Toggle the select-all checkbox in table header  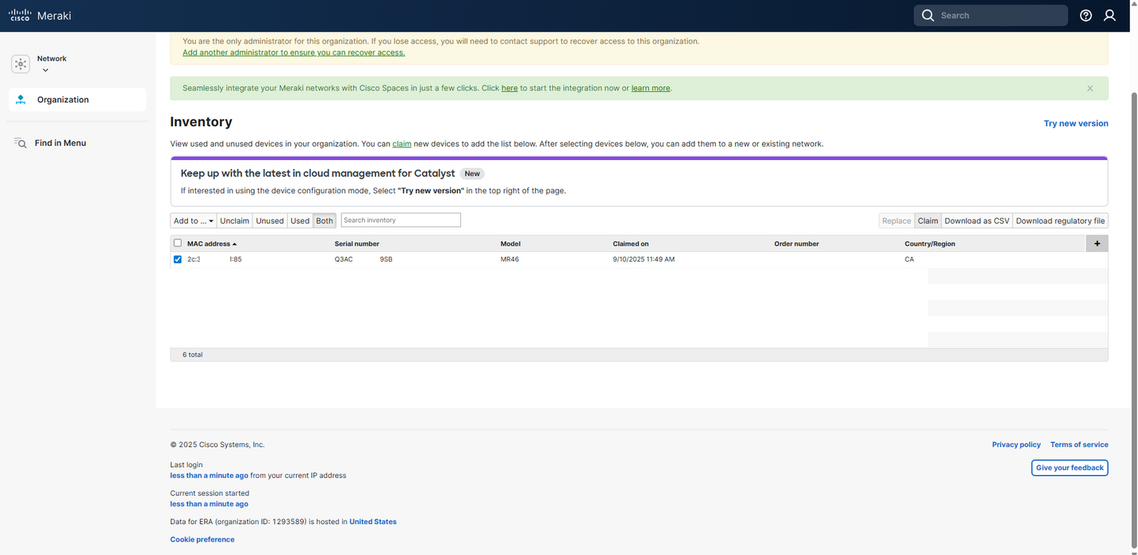pyautogui.click(x=177, y=243)
